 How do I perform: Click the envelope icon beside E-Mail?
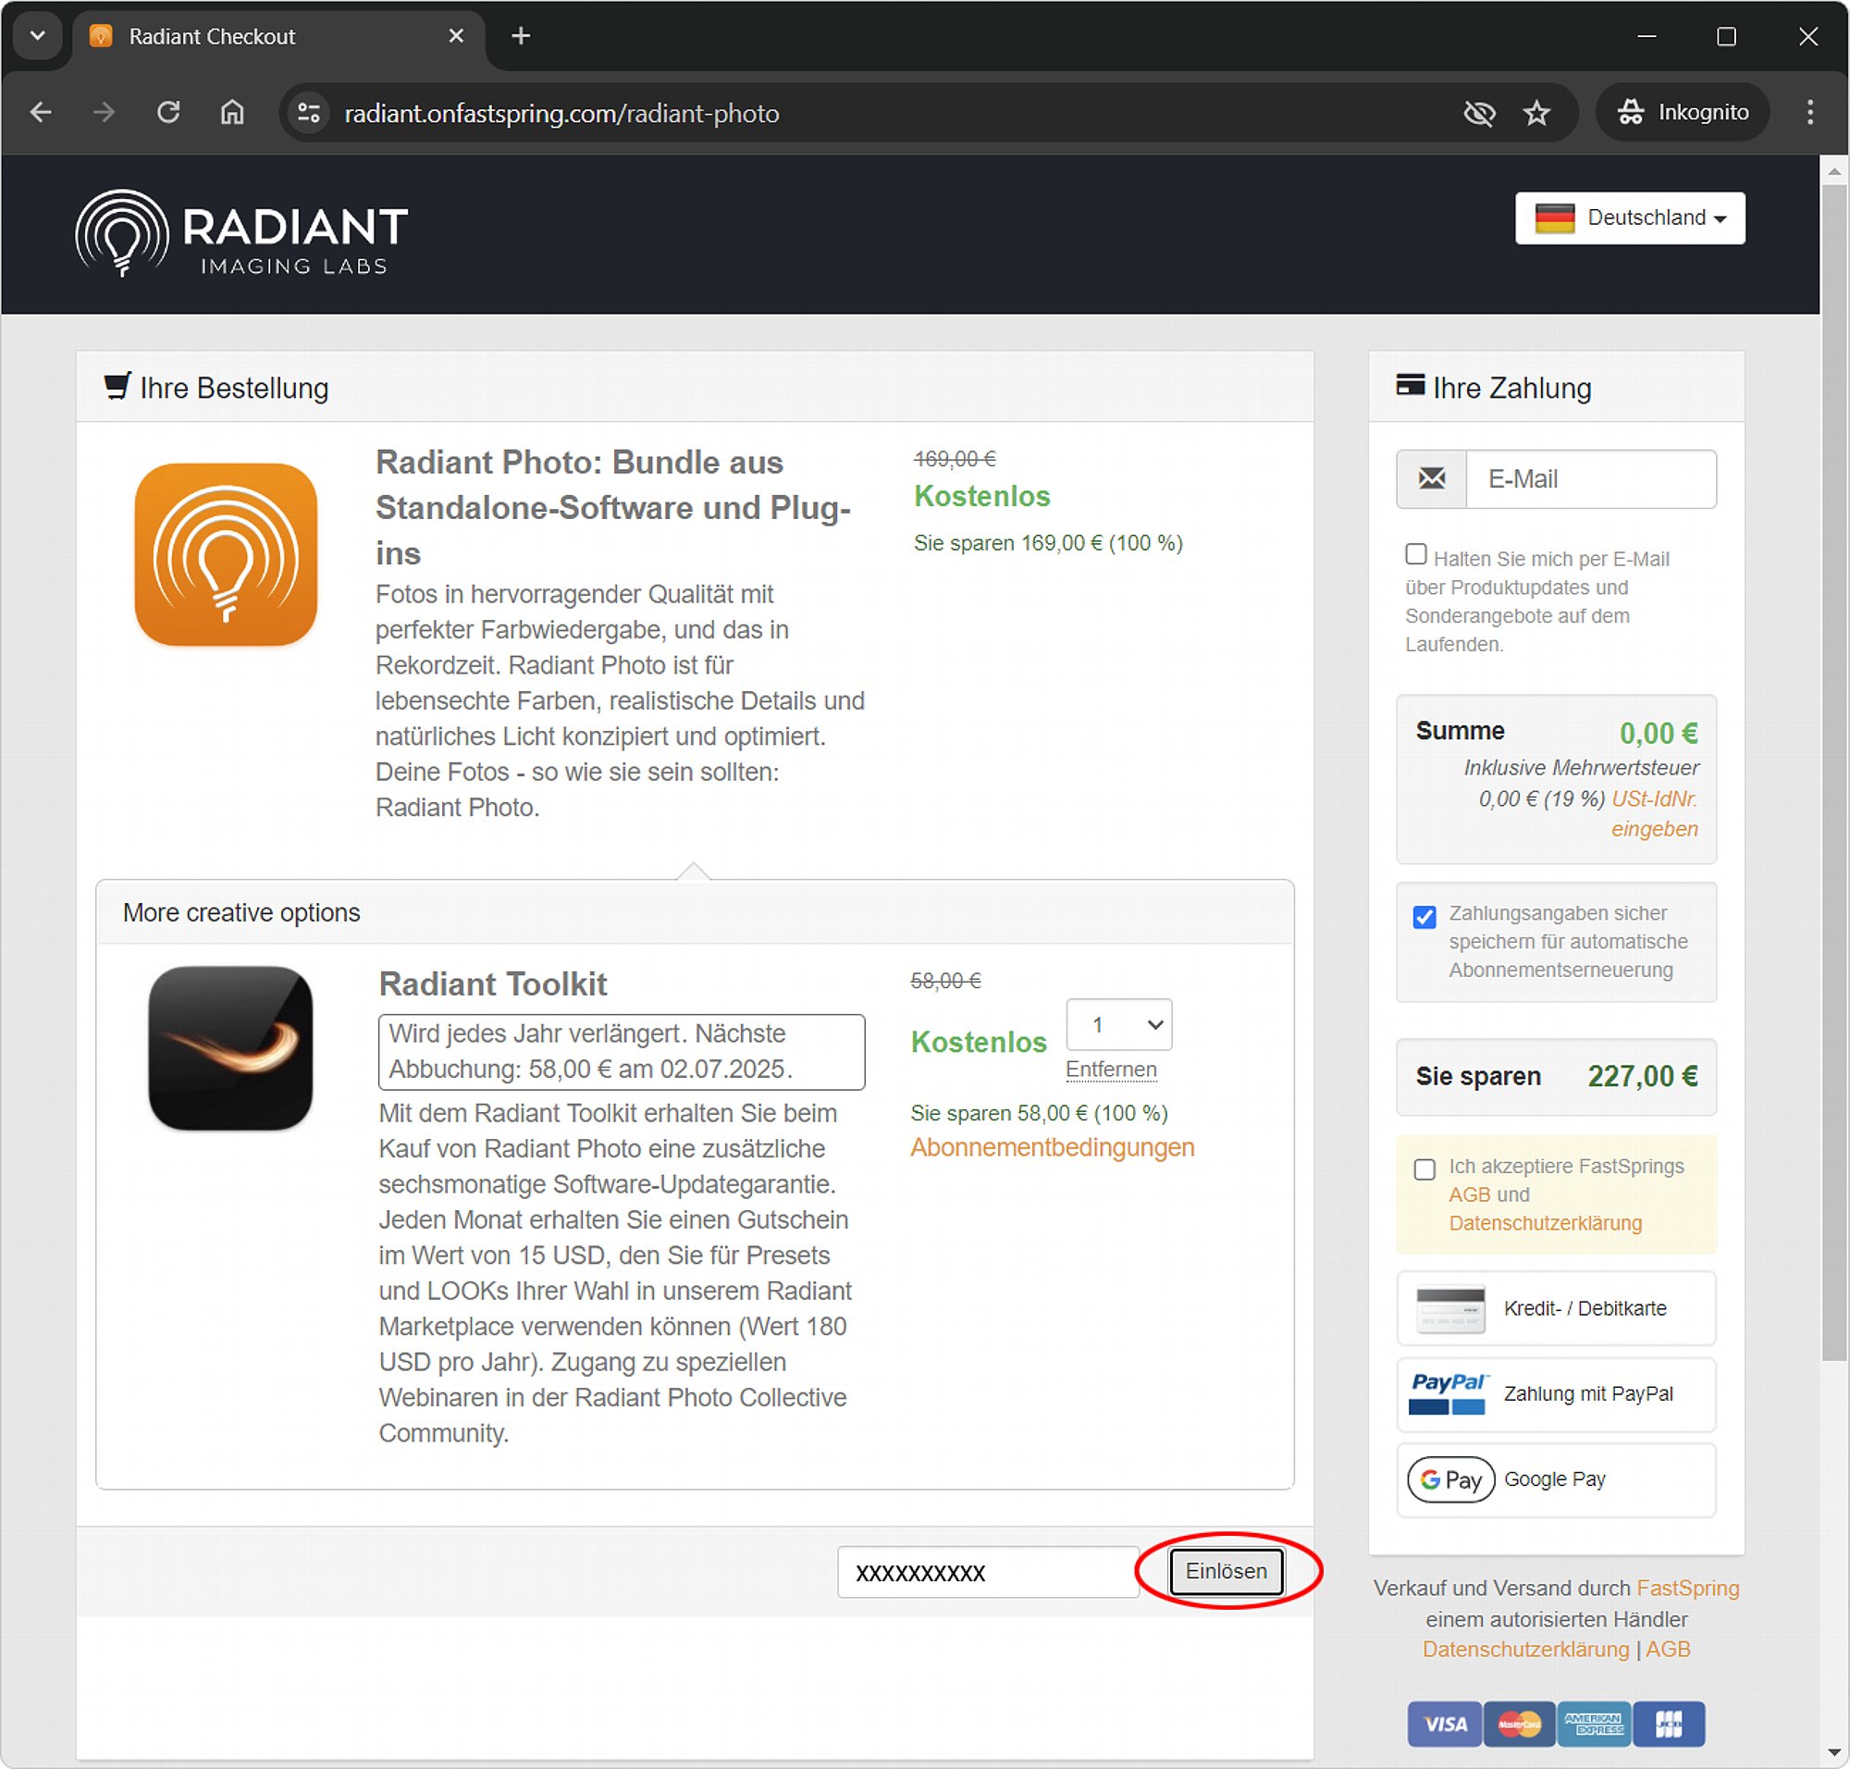coord(1431,479)
